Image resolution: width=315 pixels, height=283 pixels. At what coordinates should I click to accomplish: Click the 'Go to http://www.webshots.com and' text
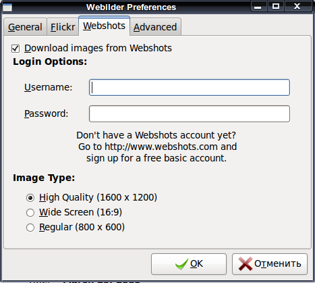pos(157,147)
